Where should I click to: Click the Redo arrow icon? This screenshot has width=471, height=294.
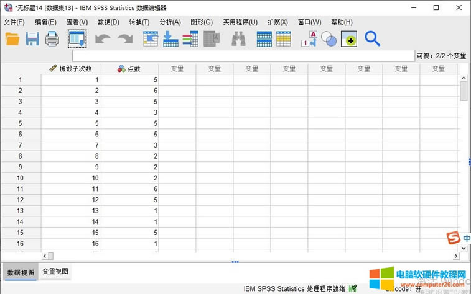pyautogui.click(x=125, y=39)
